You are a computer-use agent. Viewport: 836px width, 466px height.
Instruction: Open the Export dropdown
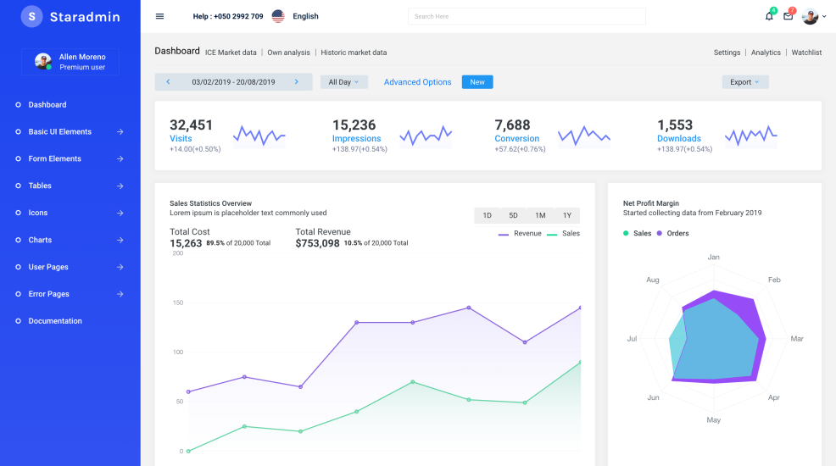pos(745,82)
